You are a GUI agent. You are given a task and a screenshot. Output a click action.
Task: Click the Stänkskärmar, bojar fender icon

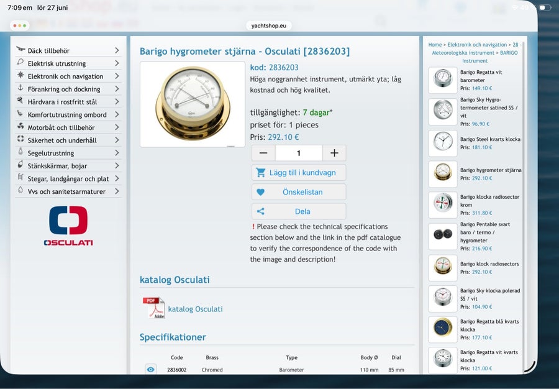(x=20, y=165)
